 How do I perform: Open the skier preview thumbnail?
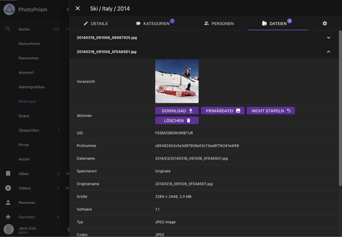(x=177, y=81)
